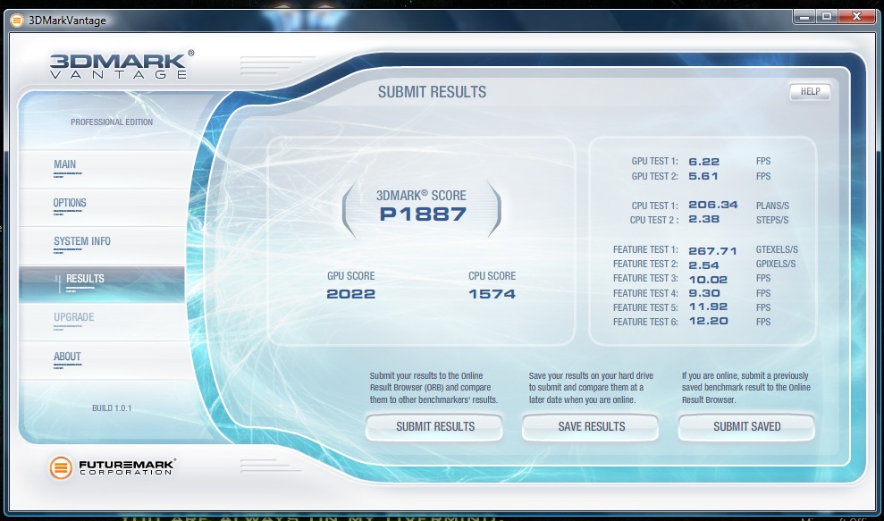Click the Online Result Browser description text
Image resolution: width=884 pixels, height=521 pixels.
coord(434,388)
